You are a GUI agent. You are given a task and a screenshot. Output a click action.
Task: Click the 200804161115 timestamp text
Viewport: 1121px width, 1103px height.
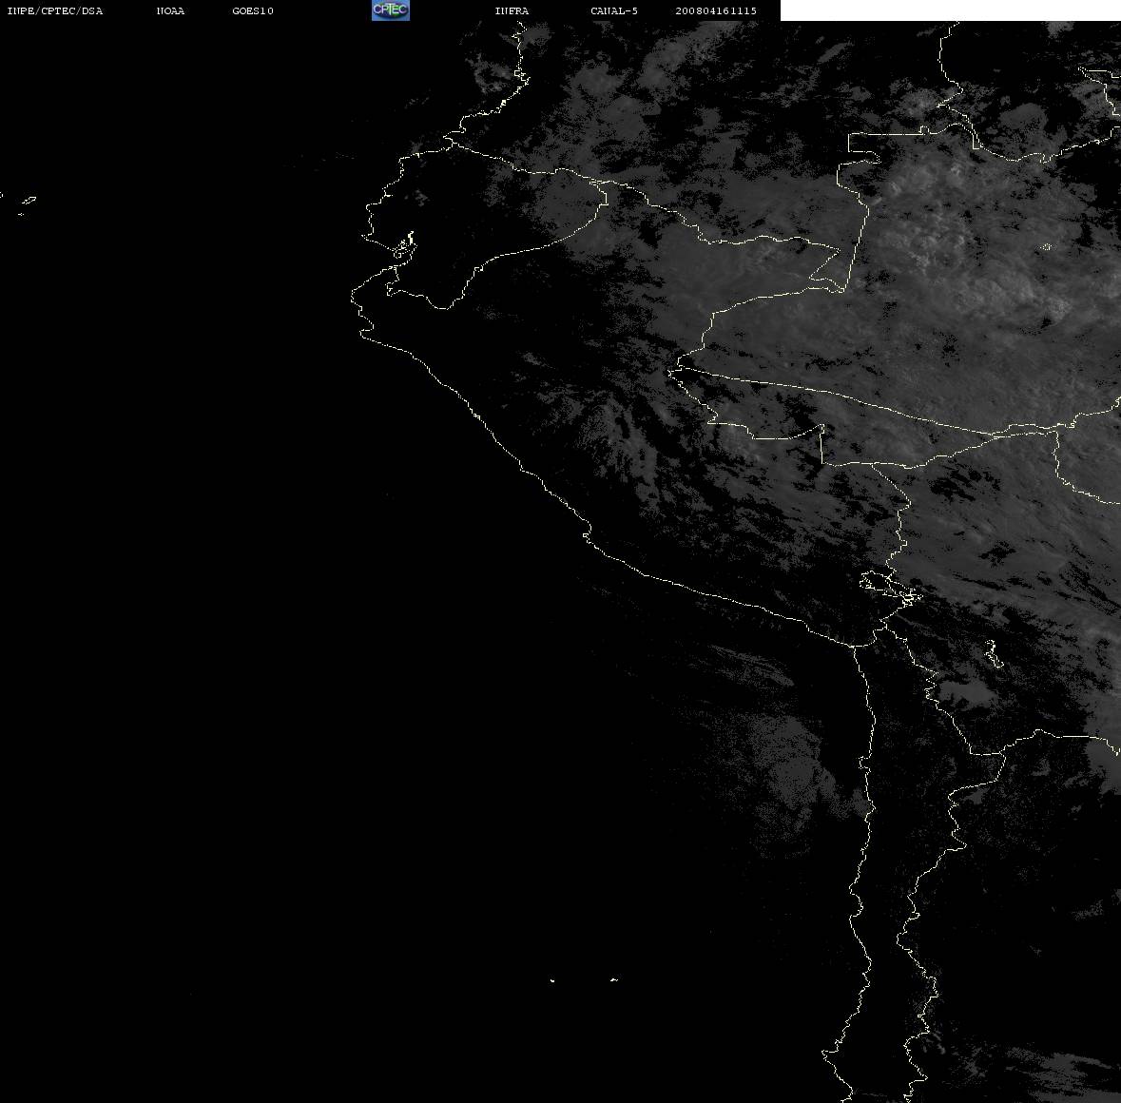point(716,10)
